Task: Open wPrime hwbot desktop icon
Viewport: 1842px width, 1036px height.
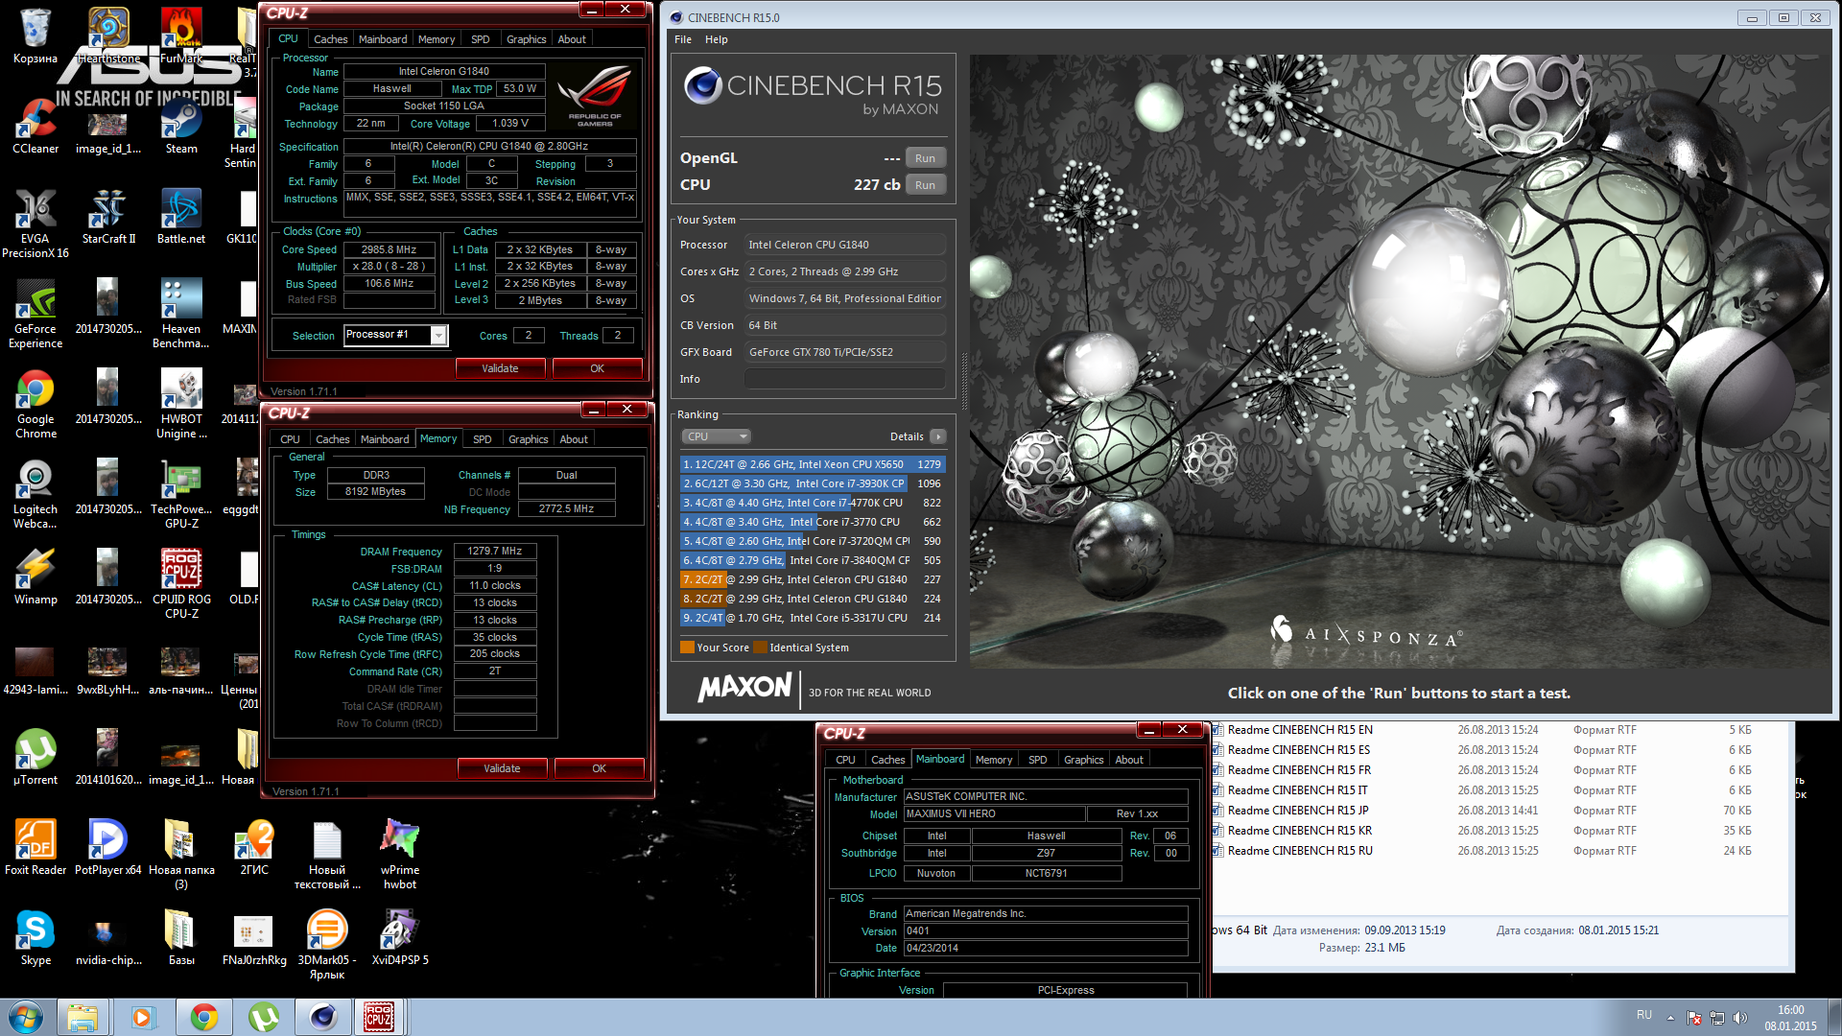Action: point(400,855)
